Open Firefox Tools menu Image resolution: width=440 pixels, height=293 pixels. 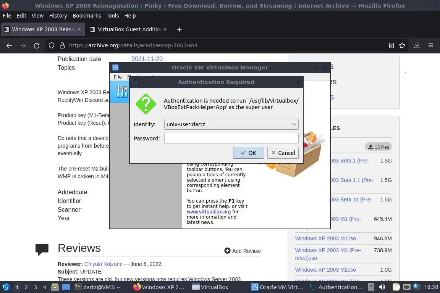tap(113, 16)
